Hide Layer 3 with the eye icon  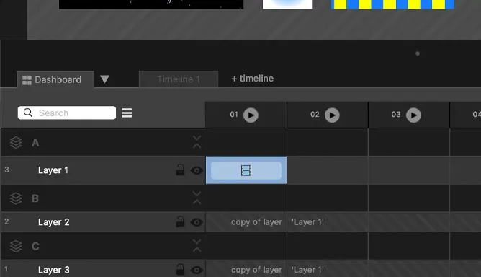pos(197,270)
